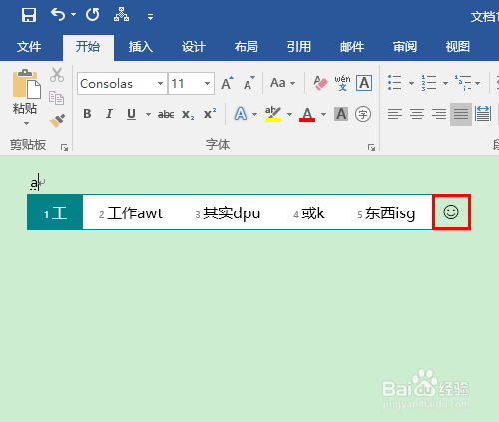This screenshot has height=422, width=499.
Task: Switch to the 插入 tab
Action: [x=141, y=47]
